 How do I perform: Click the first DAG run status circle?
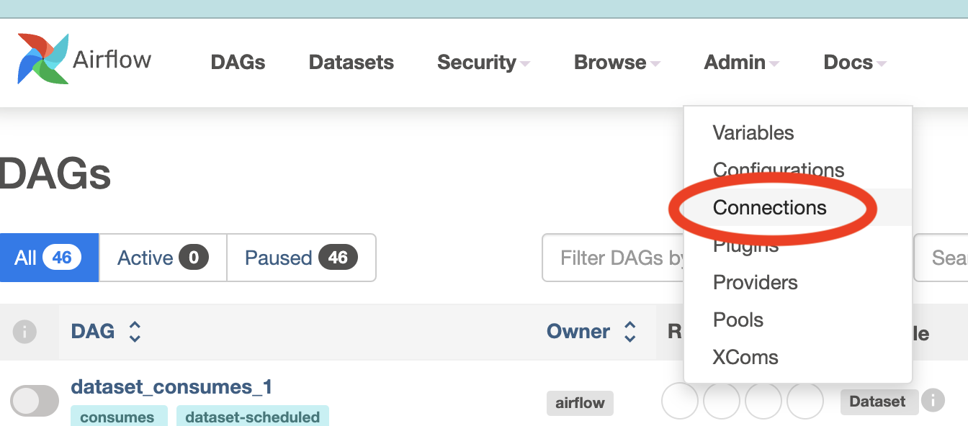(679, 402)
